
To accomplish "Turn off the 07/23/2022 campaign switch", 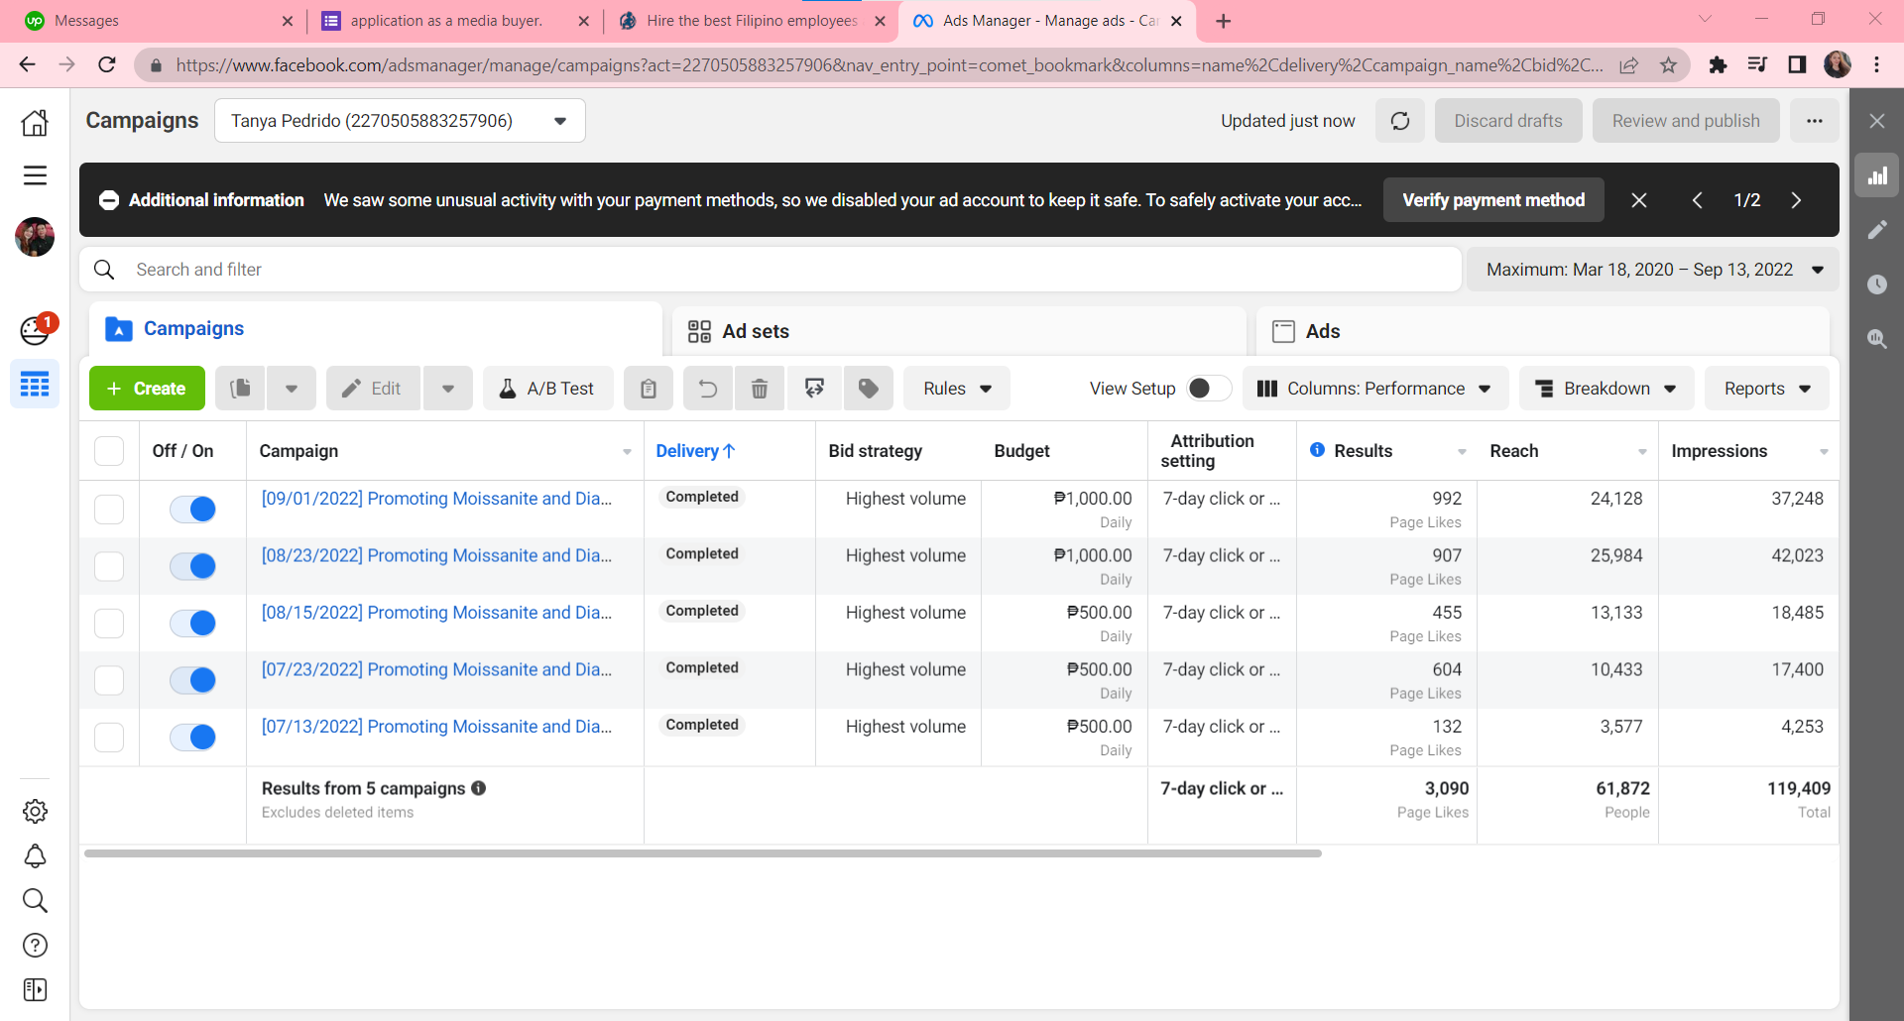I will [x=193, y=680].
